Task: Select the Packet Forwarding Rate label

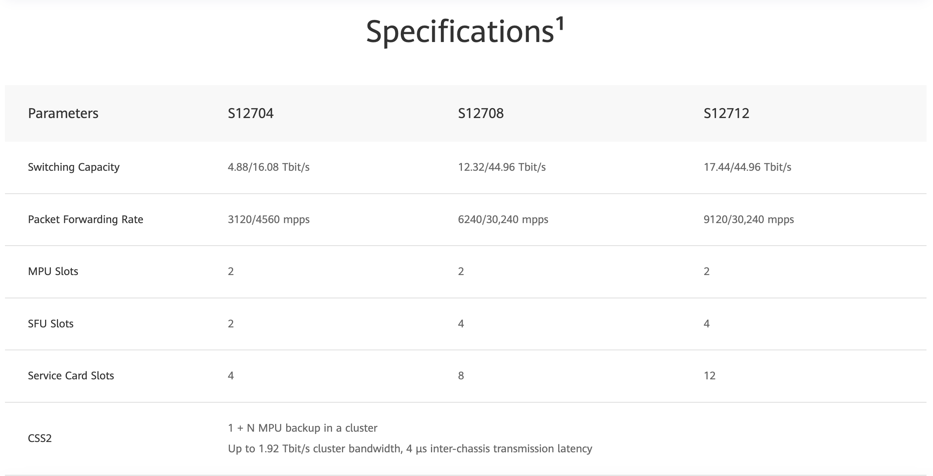Action: (x=86, y=220)
